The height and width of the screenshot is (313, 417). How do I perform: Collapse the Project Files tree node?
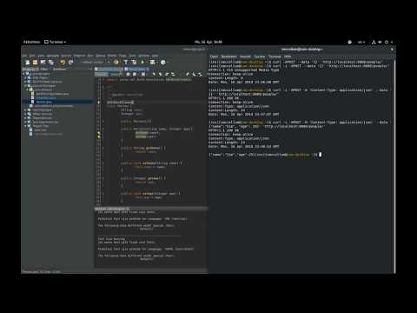coord(25,126)
